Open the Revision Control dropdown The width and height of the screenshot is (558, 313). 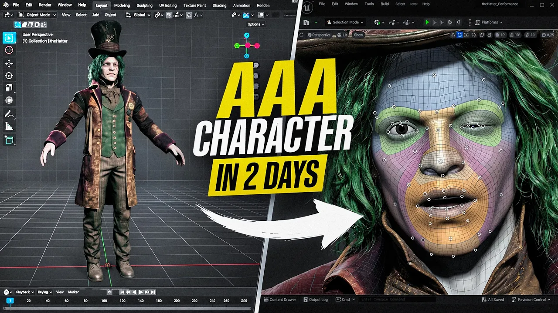(531, 300)
